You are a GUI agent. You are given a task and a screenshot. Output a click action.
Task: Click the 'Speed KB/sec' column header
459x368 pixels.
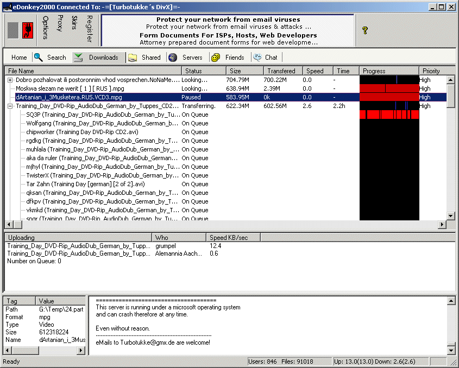click(x=234, y=238)
